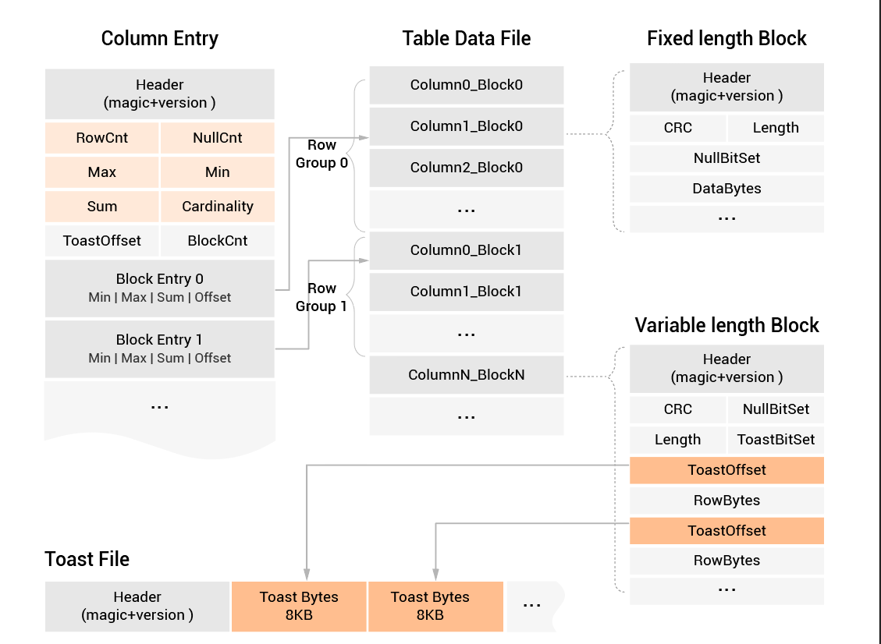Select the ToastBitSet cell
The image size is (881, 644).
776,440
